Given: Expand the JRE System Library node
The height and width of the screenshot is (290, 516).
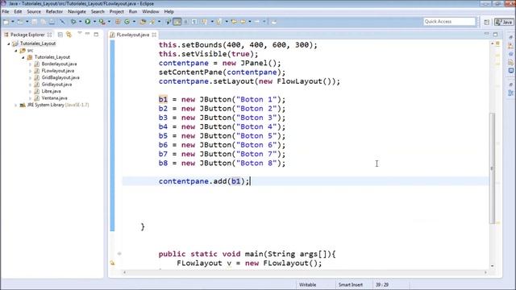Looking at the screenshot, I should [15, 106].
